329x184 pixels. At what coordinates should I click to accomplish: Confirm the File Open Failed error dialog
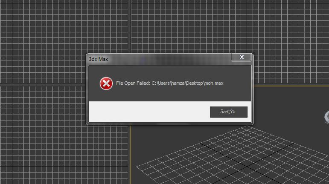coord(228,112)
